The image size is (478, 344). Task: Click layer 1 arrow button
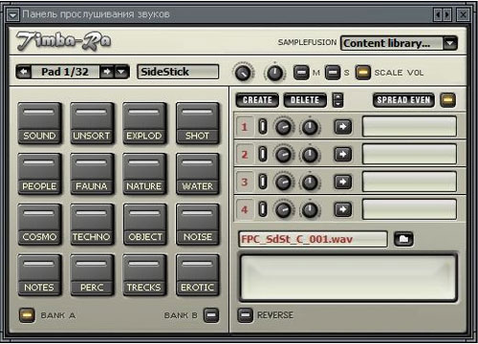pos(342,127)
